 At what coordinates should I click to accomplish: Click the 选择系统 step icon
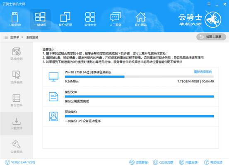pyautogui.click(x=16, y=75)
